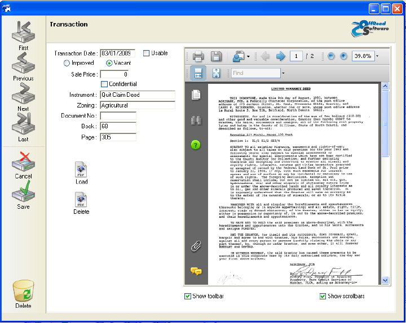Zoom in the PDF view
Viewport: 406px width, 323px height.
pos(343,56)
